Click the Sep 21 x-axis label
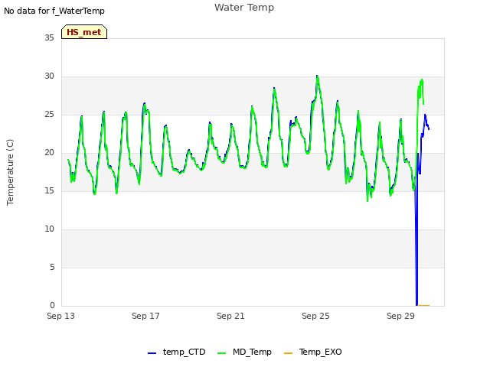This screenshot has height=367, width=490. pos(230,316)
